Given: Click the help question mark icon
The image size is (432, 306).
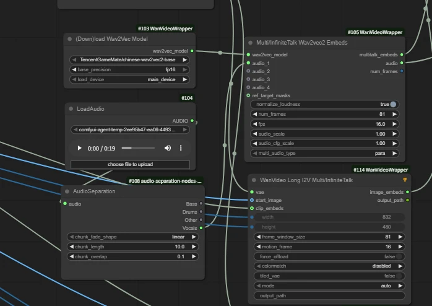Looking at the screenshot, I should pos(404,180).
